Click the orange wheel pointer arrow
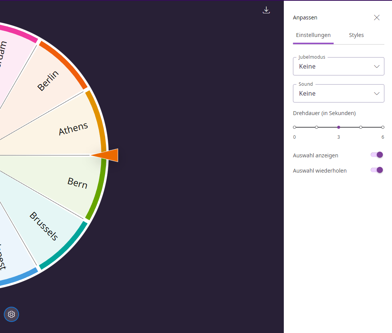This screenshot has width=392, height=333. (106, 155)
